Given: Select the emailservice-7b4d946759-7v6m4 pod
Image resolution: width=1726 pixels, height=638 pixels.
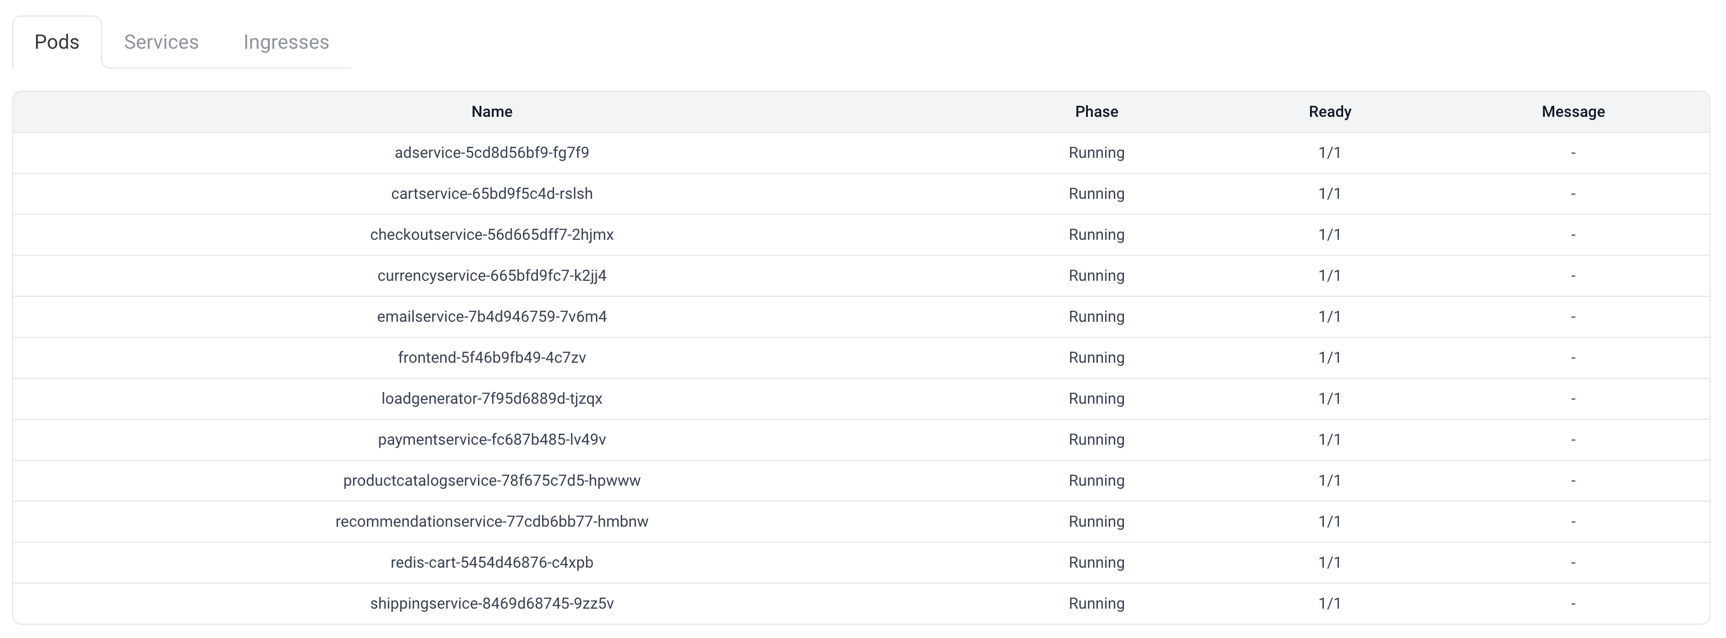Looking at the screenshot, I should click(492, 316).
